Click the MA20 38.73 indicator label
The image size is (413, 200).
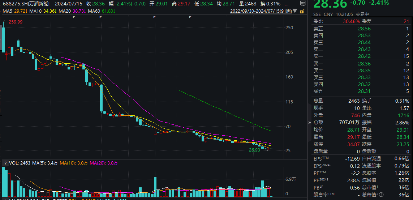pos(72,11)
